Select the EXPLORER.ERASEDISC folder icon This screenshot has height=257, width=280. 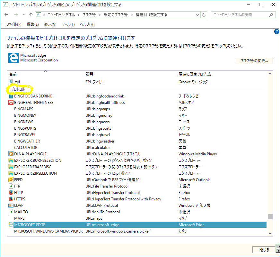(x=11, y=167)
